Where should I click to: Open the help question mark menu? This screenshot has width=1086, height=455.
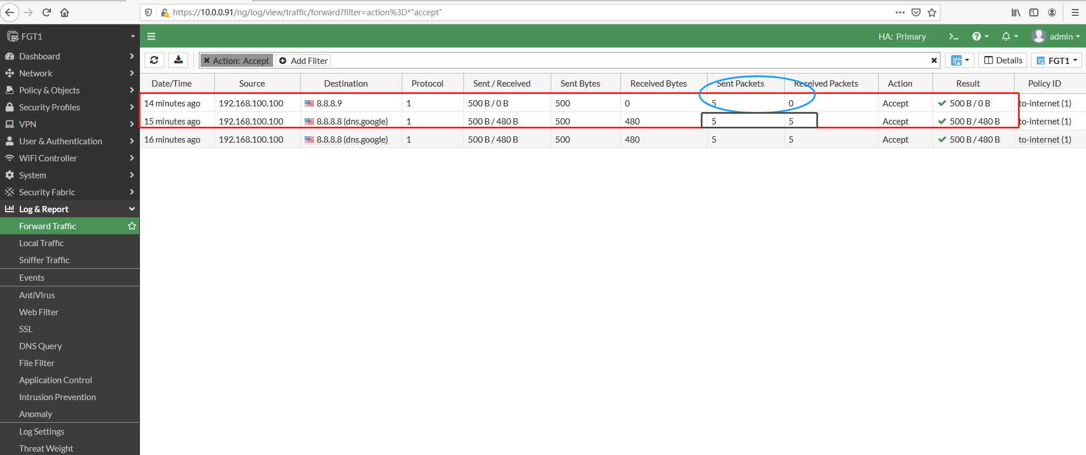979,36
